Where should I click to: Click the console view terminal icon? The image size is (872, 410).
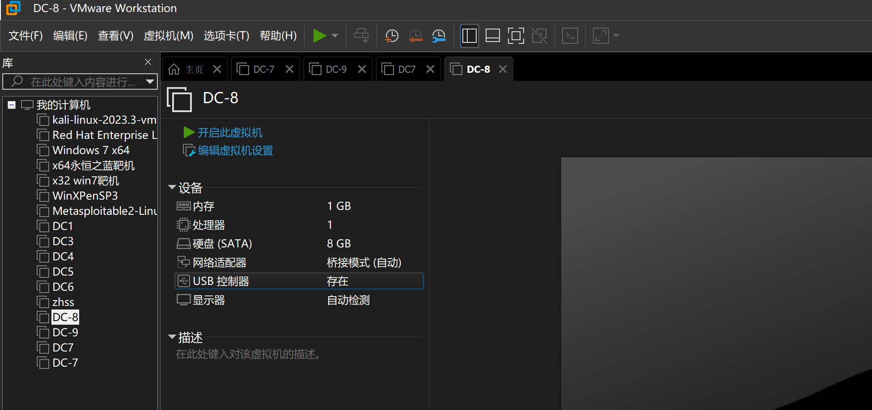tap(570, 36)
